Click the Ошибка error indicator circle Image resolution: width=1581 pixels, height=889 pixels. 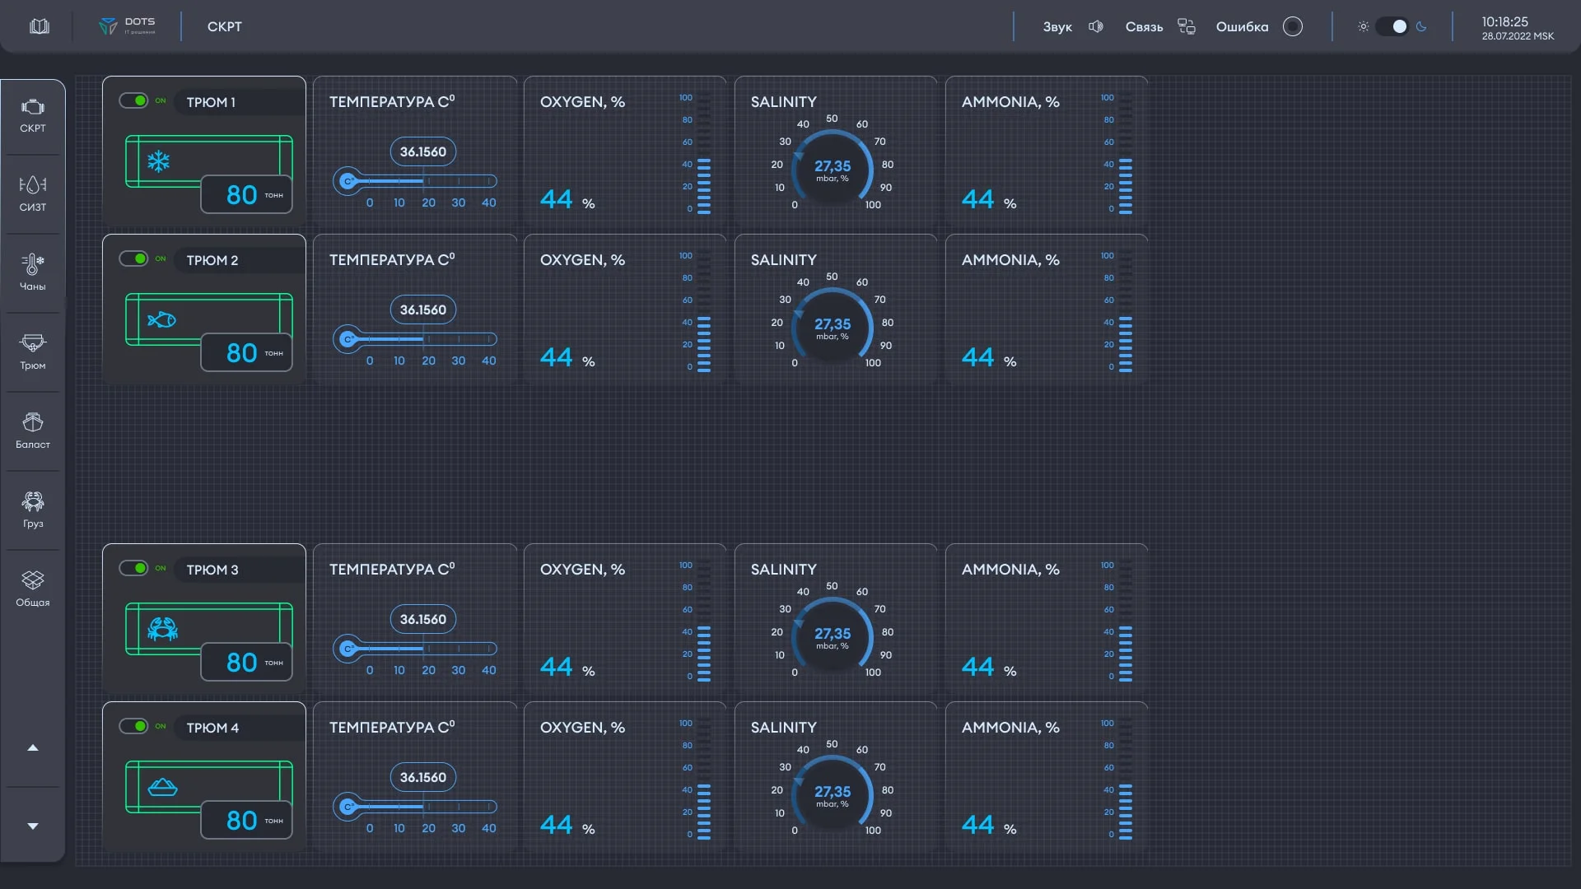tap(1293, 26)
